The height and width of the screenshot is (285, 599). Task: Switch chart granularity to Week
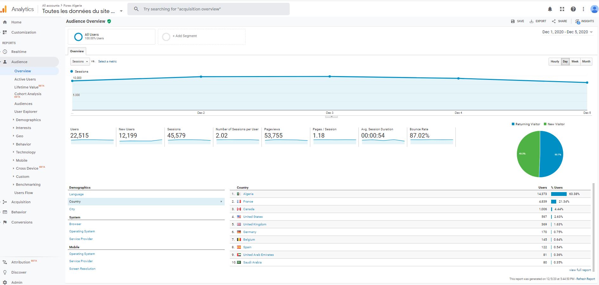[575, 62]
